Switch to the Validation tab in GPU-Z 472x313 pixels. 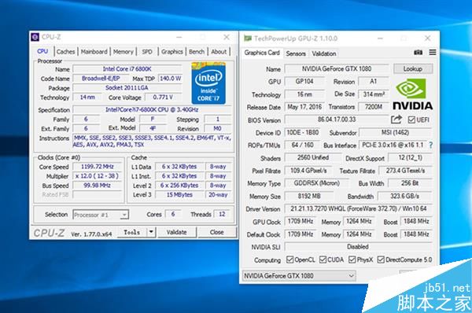[x=324, y=53]
